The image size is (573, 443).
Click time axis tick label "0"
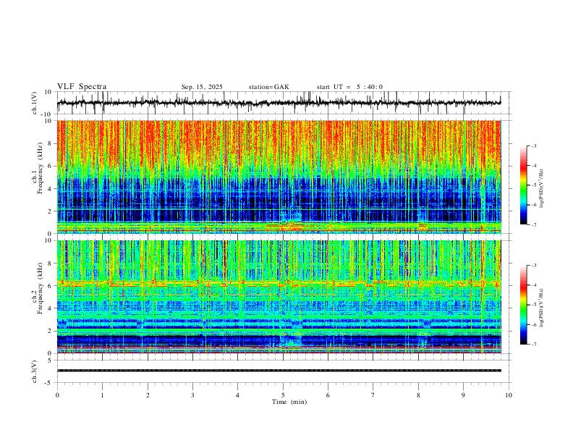(x=57, y=395)
